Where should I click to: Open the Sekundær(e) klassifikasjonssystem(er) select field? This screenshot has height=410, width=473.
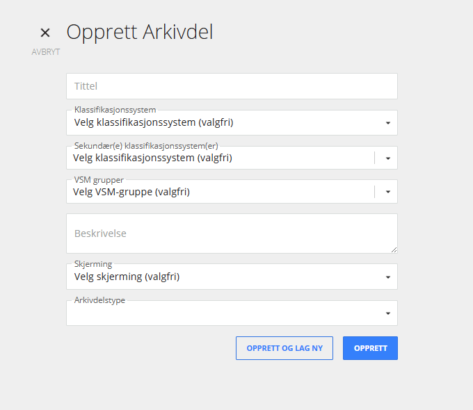(x=232, y=158)
